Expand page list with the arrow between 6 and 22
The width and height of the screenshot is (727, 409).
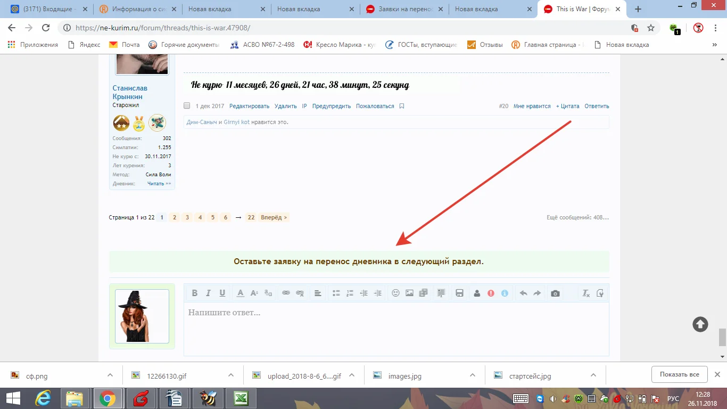click(238, 217)
